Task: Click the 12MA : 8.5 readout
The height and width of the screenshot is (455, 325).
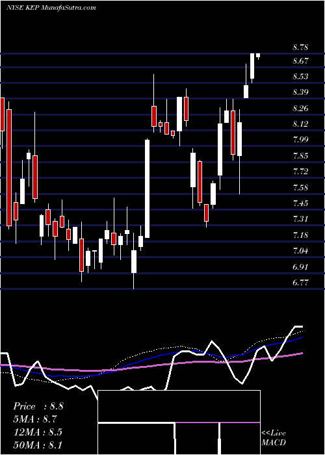Action: (38, 432)
